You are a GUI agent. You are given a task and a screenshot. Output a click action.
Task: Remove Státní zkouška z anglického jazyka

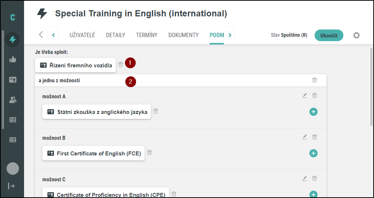pos(156,111)
